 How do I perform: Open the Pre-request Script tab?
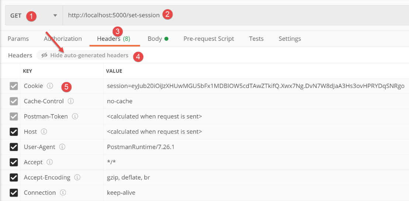[x=209, y=39]
